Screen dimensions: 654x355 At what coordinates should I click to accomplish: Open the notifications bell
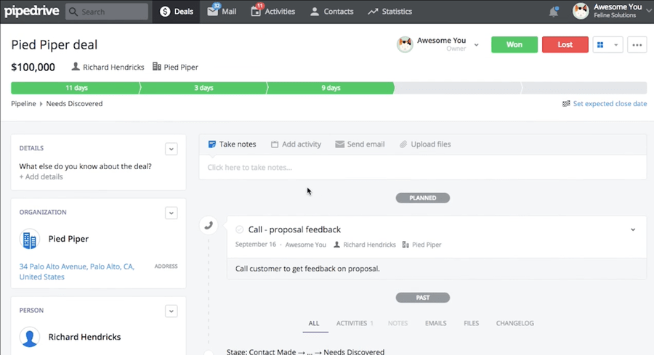point(554,12)
